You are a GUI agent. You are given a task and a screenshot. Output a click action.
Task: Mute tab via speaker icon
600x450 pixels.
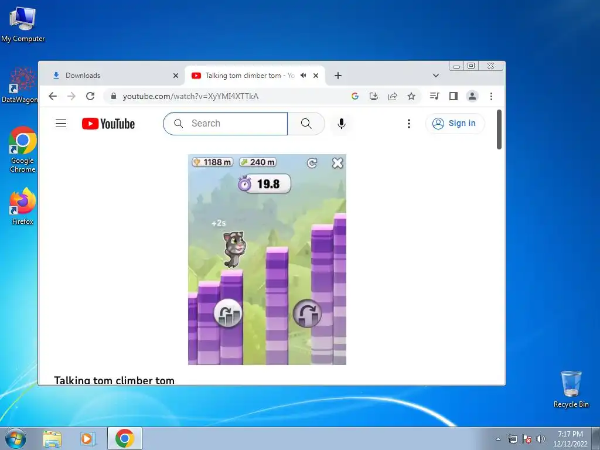pyautogui.click(x=304, y=76)
